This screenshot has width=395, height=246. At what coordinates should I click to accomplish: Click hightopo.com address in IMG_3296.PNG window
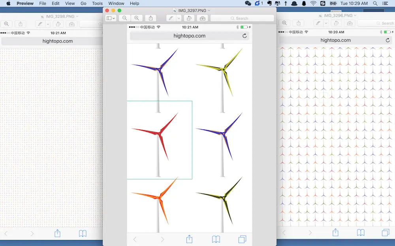click(335, 40)
